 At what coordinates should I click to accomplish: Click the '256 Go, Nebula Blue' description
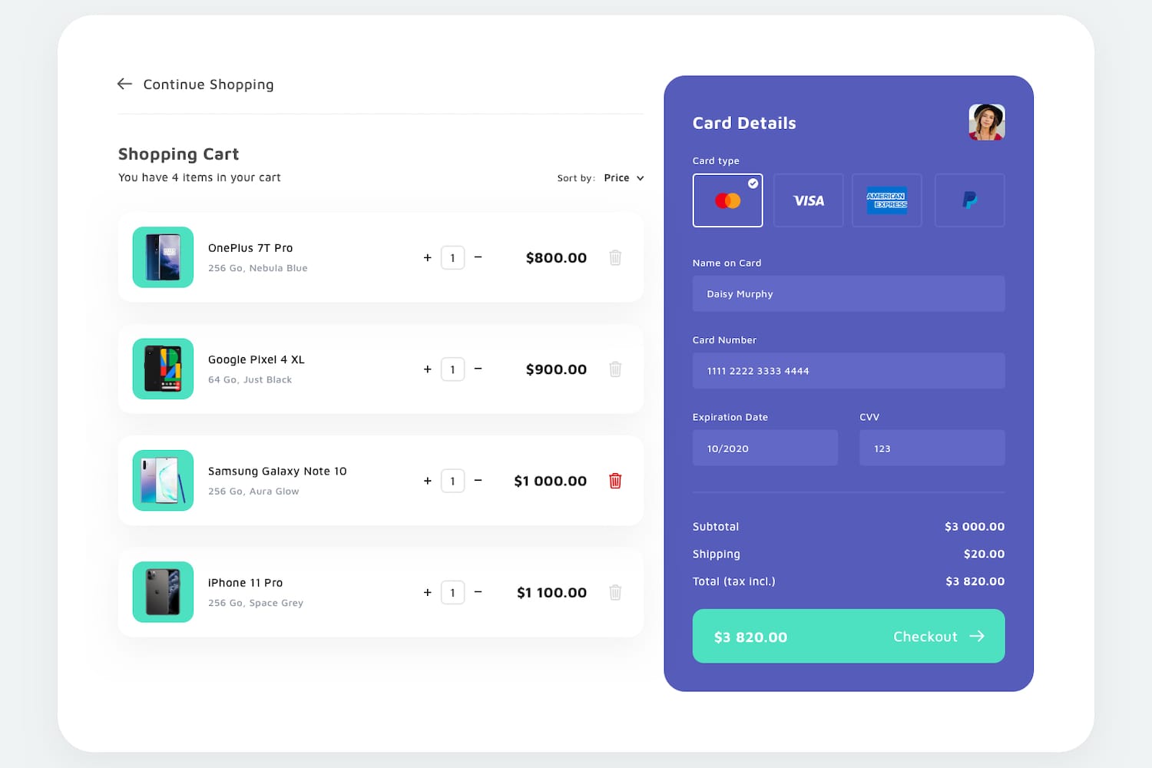258,268
